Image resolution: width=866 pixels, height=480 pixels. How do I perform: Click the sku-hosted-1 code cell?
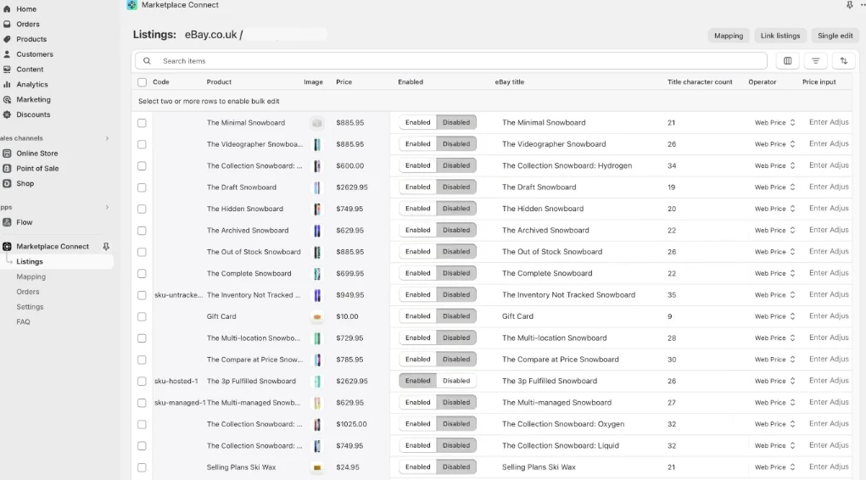(x=176, y=381)
